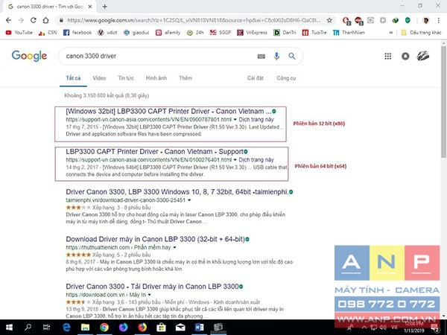Viewport: 447px width, 335px height.
Task: Close the canon 3300 driver browser tab
Action: point(90,7)
